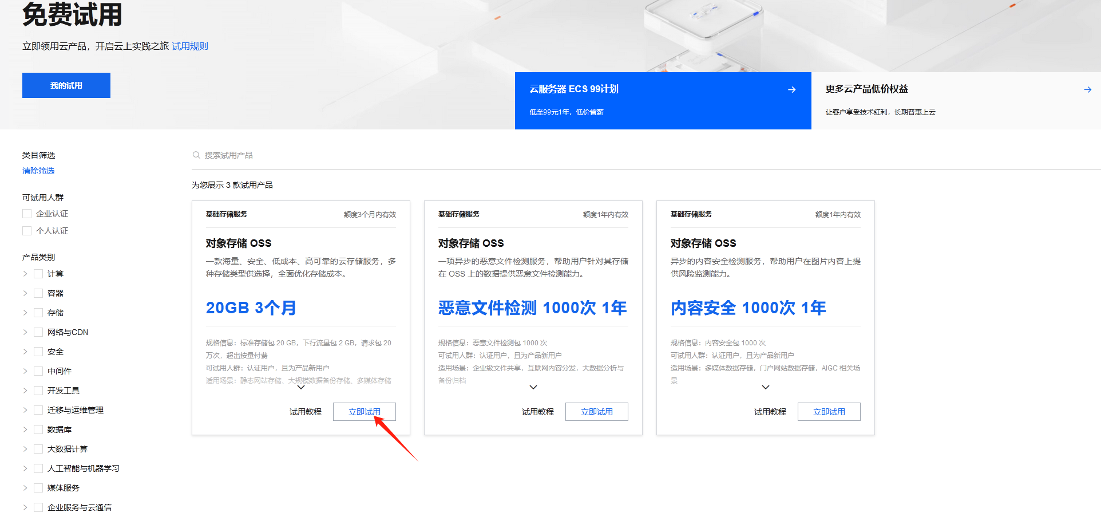Expand the 网络与CDN category arrow

click(x=25, y=332)
